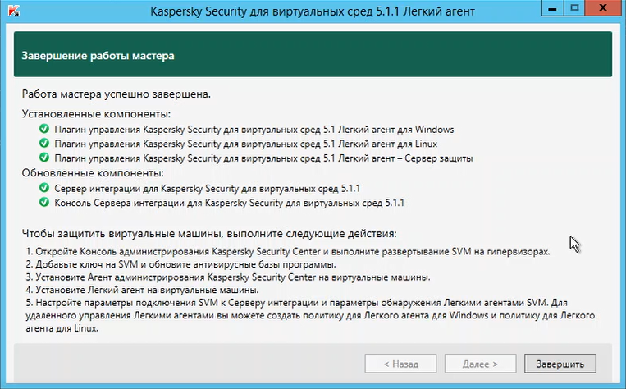Maximize the installer window
Viewport: 626px width, 389px height.
pos(574,8)
